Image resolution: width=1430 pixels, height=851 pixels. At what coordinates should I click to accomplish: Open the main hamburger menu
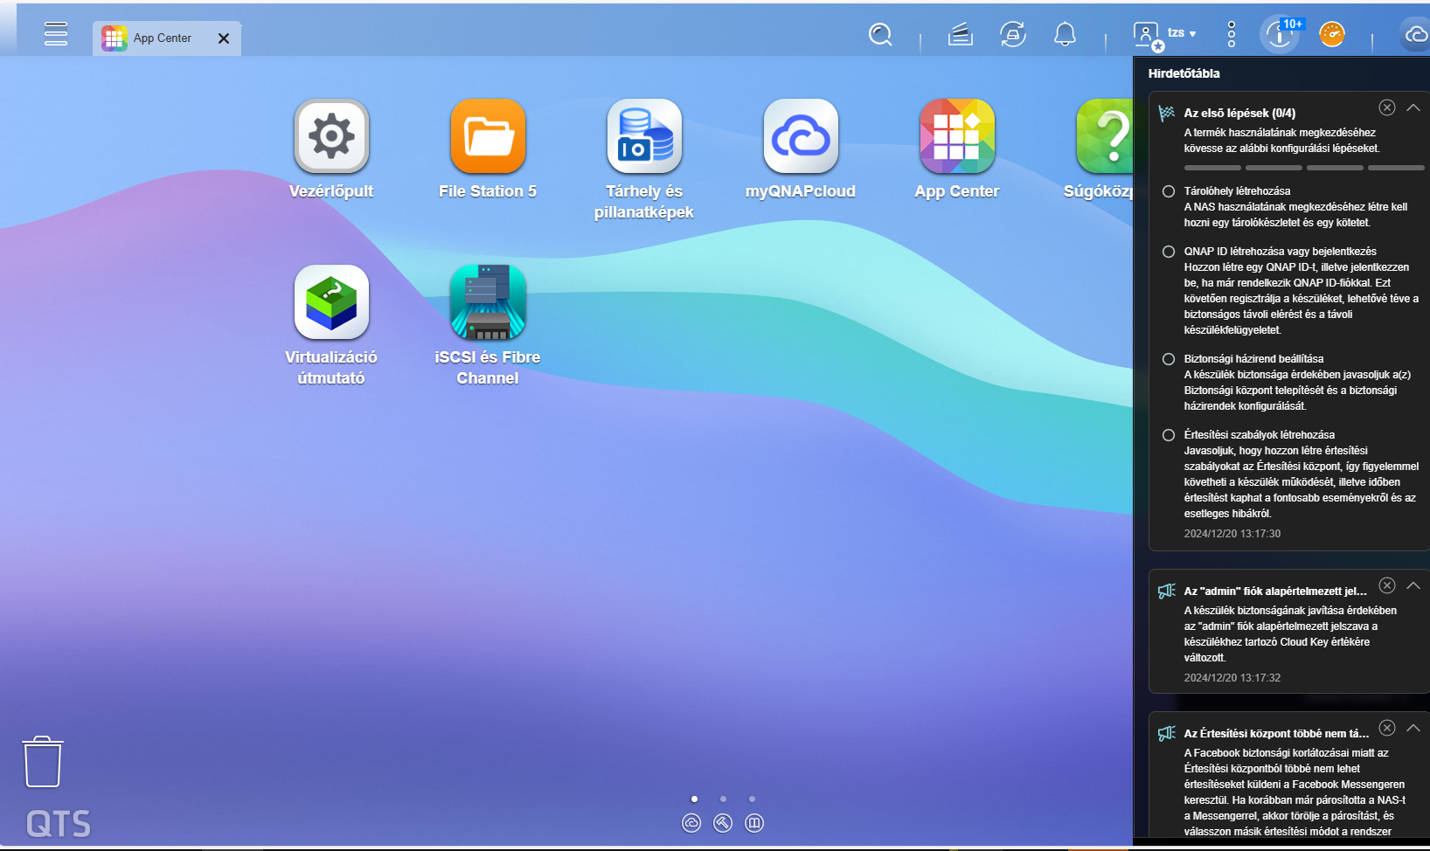56,34
